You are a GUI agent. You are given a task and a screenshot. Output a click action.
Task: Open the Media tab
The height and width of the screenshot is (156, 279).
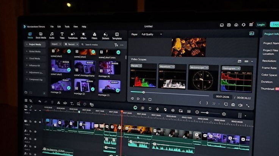30,35
